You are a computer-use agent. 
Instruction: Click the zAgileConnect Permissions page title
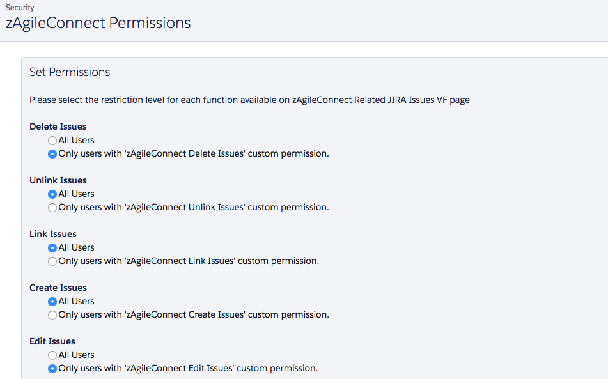(98, 23)
